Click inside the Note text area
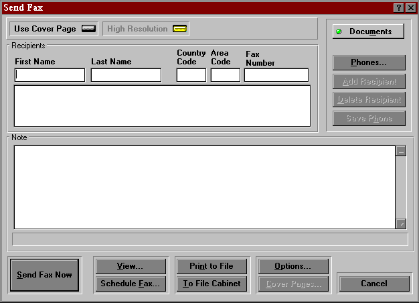The image size is (419, 303). (x=204, y=187)
